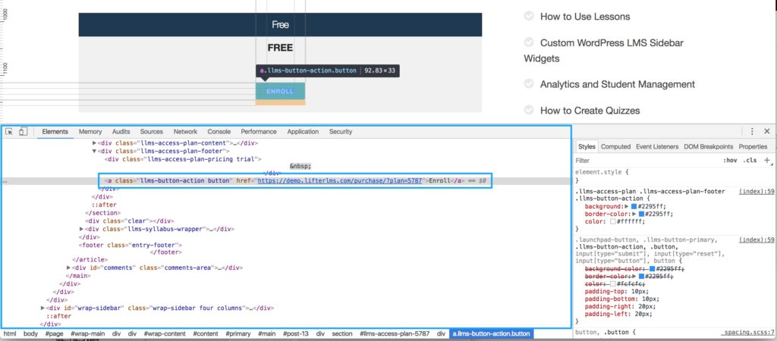Toggle the .cls classes panel
Screen dimensions: 777x341
point(750,161)
